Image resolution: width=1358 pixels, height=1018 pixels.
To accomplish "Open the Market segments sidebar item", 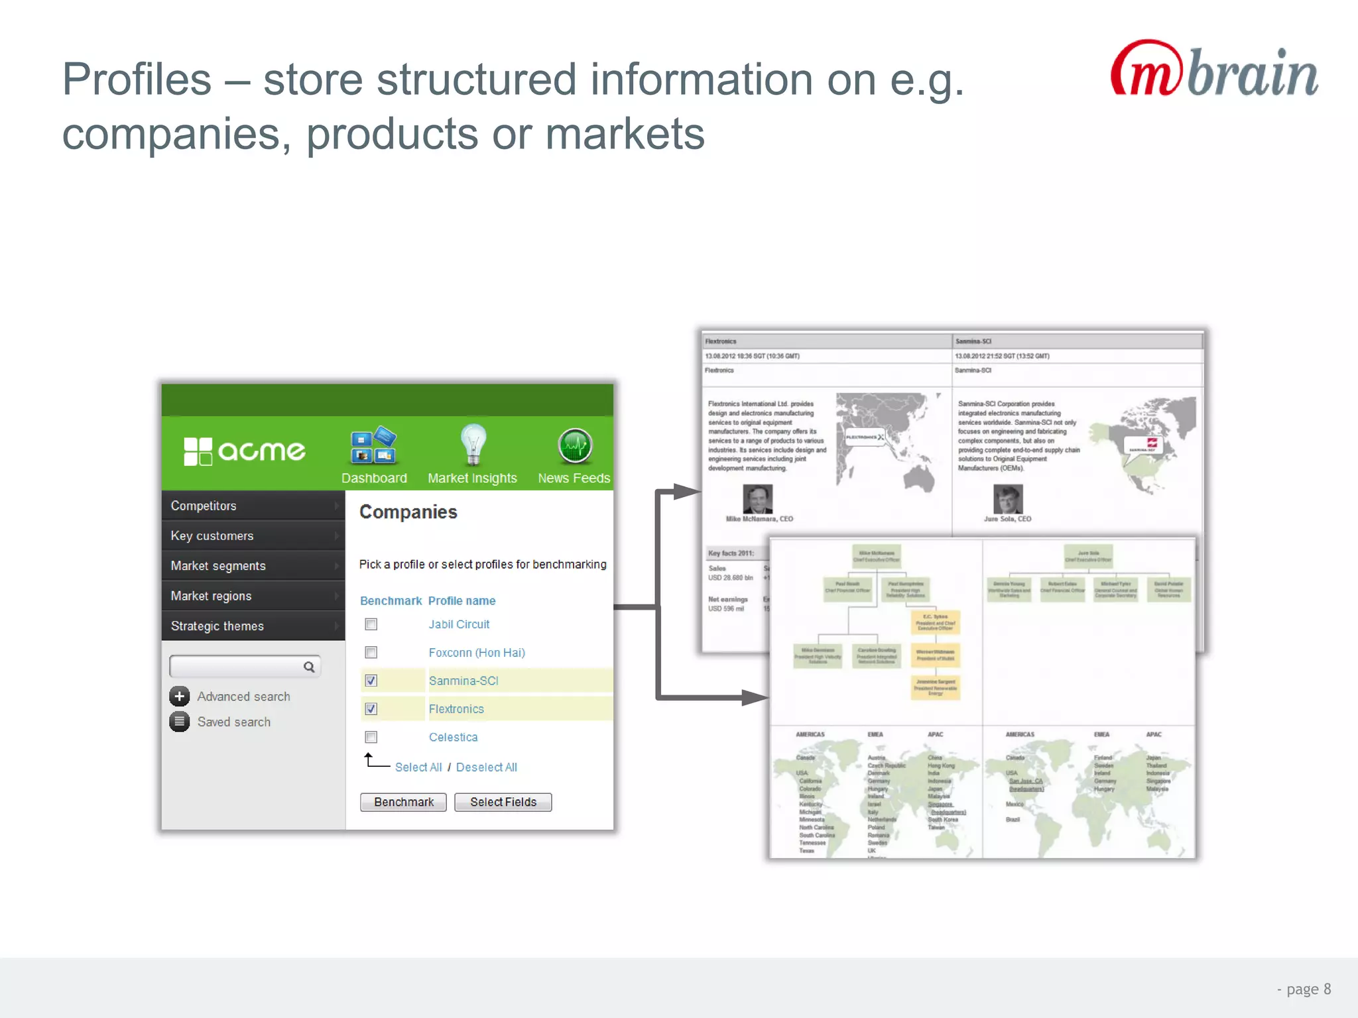I will [x=253, y=566].
